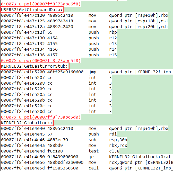Click operand 'rbx,rcx'

click(x=118, y=146)
